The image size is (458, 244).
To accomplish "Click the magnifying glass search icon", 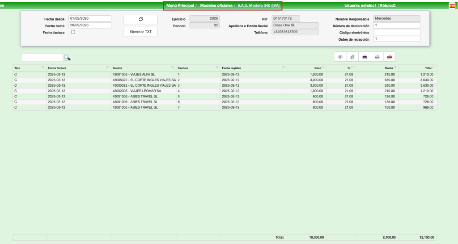I will pyautogui.click(x=67, y=57).
